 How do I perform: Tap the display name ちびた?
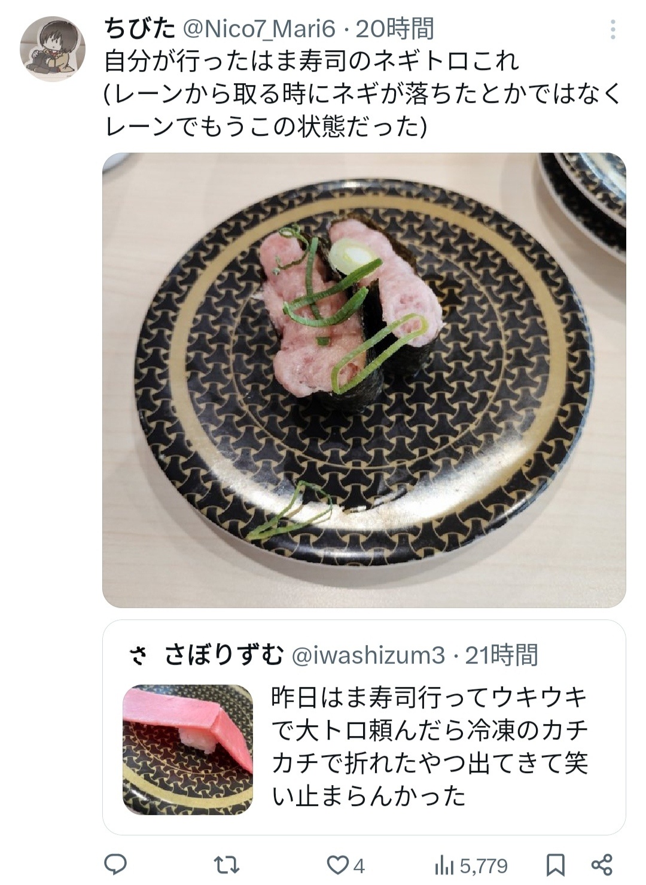(139, 28)
